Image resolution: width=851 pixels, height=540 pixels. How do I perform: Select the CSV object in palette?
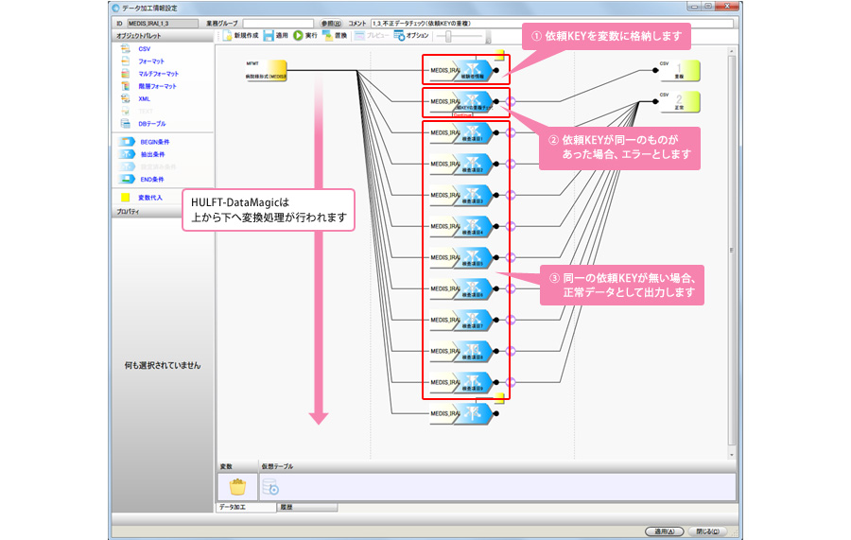click(144, 48)
